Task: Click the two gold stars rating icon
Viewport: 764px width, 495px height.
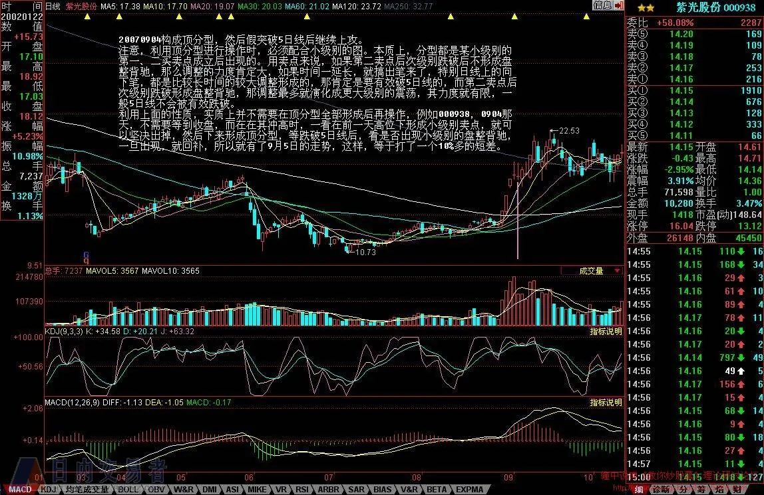Action: (x=646, y=7)
